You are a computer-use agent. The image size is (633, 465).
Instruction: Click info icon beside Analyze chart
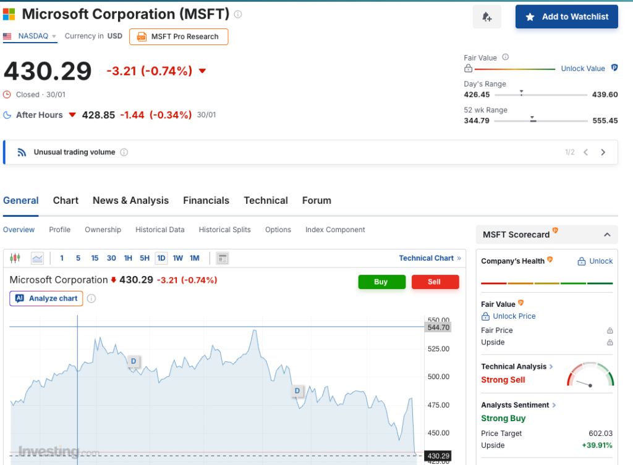click(x=91, y=299)
